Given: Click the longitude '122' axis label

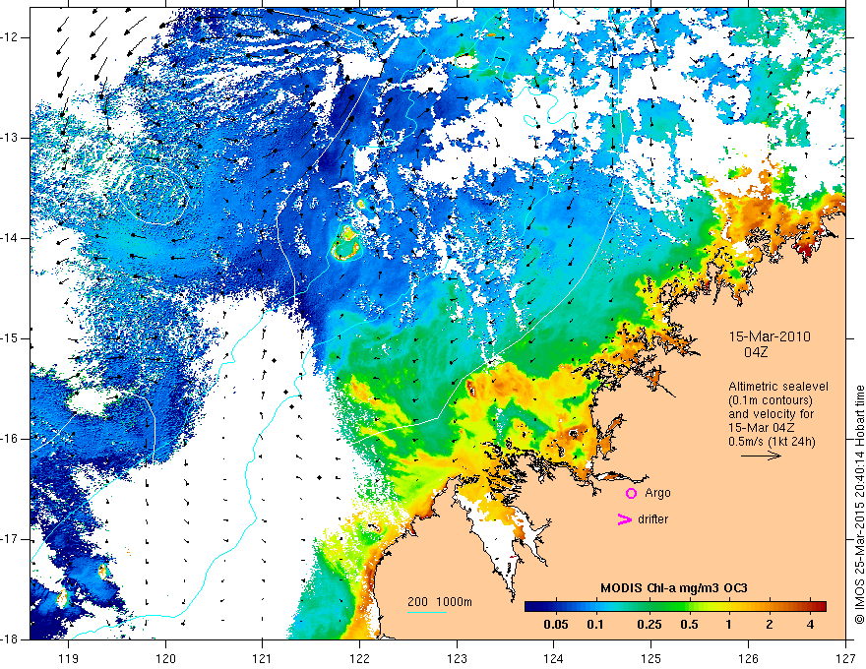Looking at the screenshot, I should [x=360, y=658].
